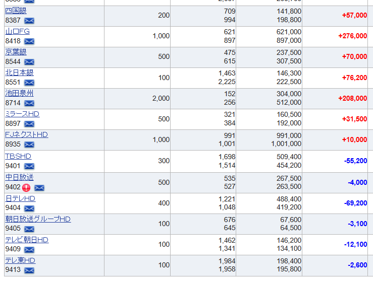
Task: Select the +10,000 profit value
Action: point(354,139)
